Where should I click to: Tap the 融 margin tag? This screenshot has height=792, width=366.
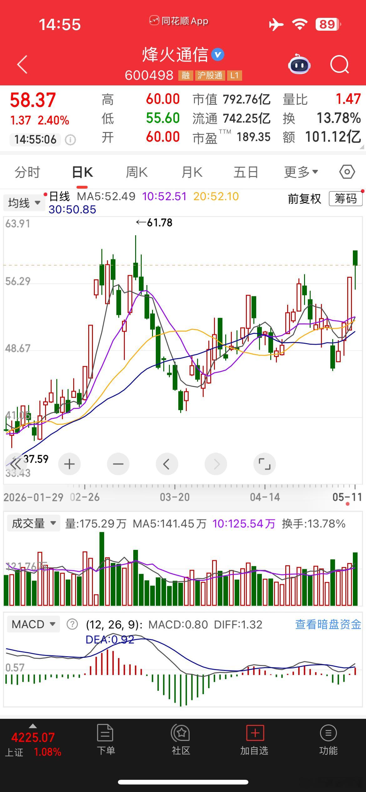[x=186, y=75]
